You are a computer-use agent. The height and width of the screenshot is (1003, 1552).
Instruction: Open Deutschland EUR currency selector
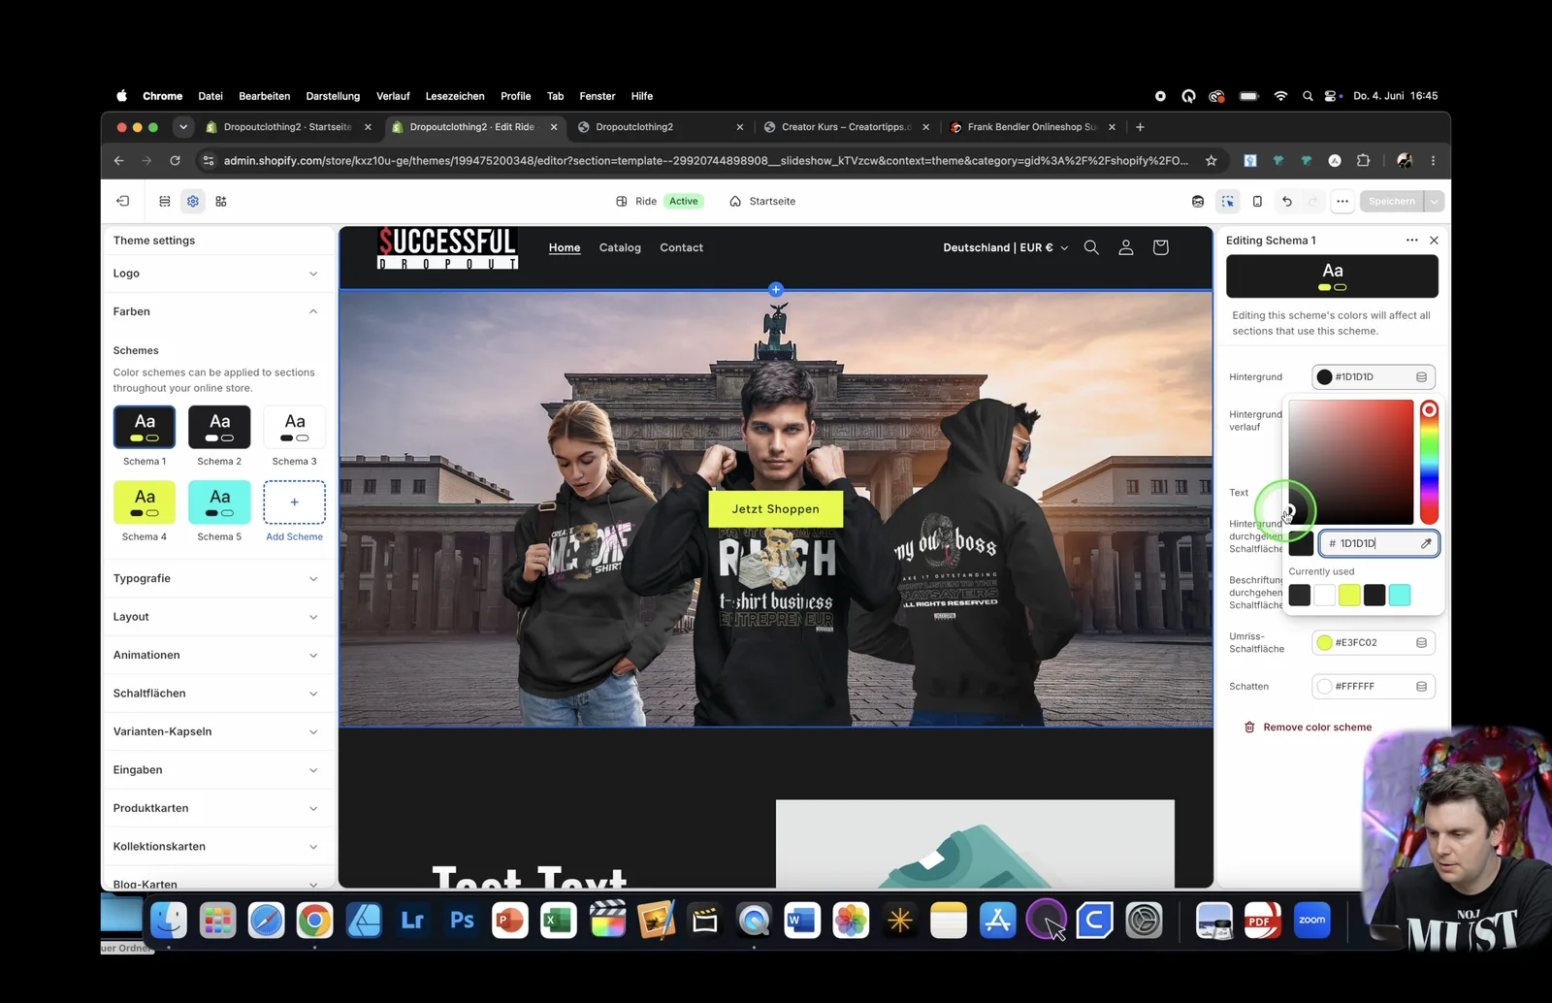(x=1006, y=247)
